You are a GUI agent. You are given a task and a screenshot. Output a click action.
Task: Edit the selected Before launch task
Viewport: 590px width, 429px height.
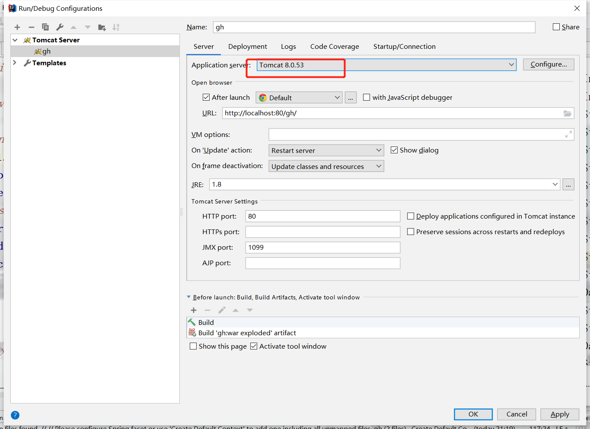click(222, 310)
